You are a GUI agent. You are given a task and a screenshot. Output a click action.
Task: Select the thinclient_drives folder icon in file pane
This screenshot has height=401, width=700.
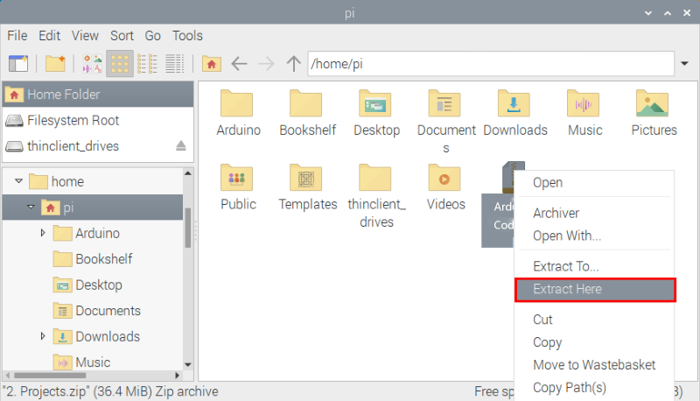(x=375, y=178)
